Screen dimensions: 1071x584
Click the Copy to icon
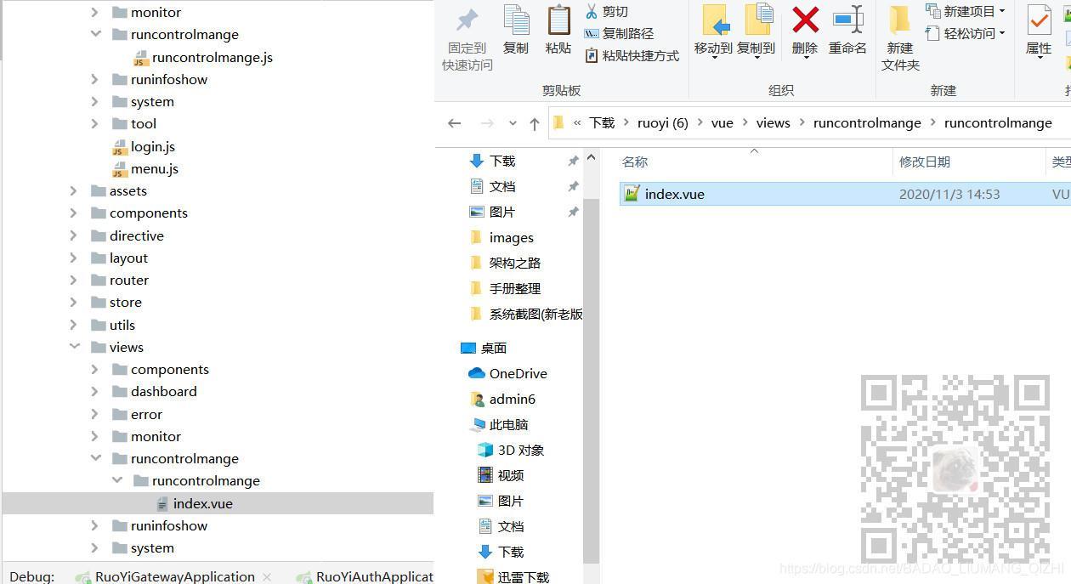tap(758, 20)
